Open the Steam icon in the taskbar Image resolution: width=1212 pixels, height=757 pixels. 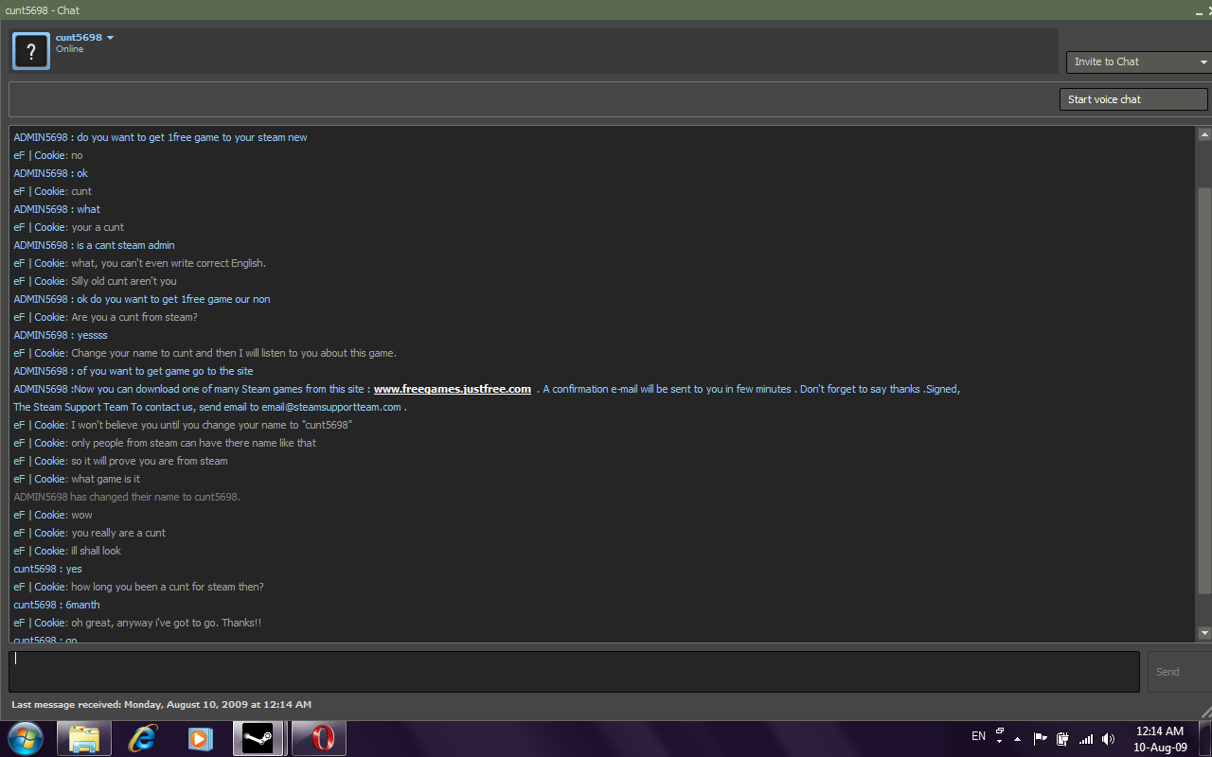tap(258, 738)
